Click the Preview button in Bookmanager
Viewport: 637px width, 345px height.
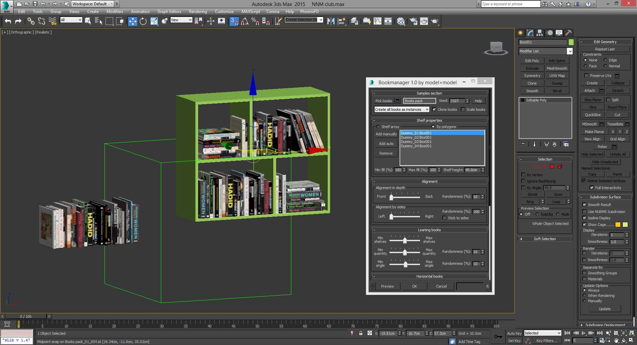(x=388, y=286)
